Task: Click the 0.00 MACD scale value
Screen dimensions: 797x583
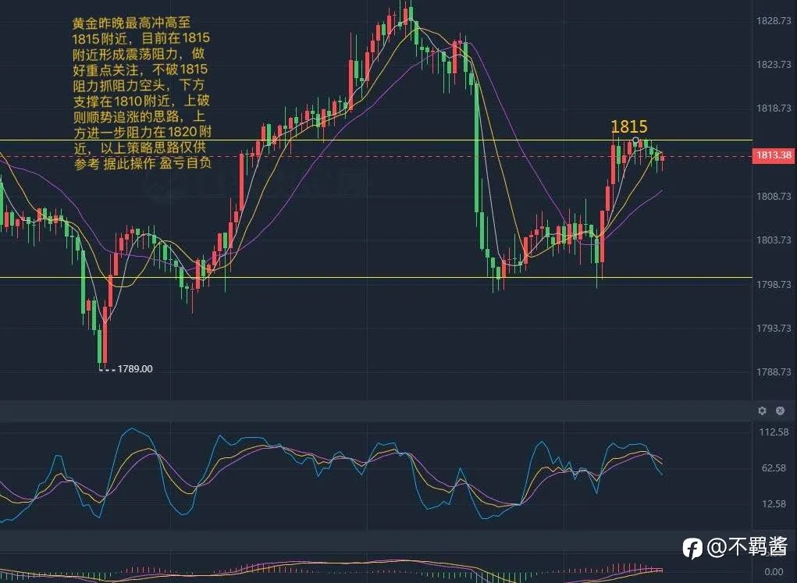Action: pos(774,572)
